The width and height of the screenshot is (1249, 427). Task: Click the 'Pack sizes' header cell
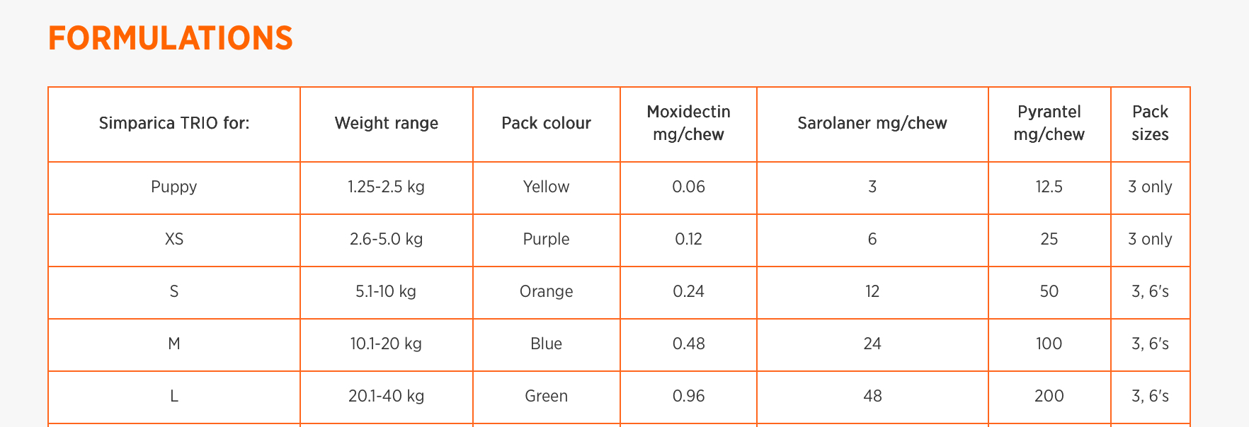click(1150, 123)
